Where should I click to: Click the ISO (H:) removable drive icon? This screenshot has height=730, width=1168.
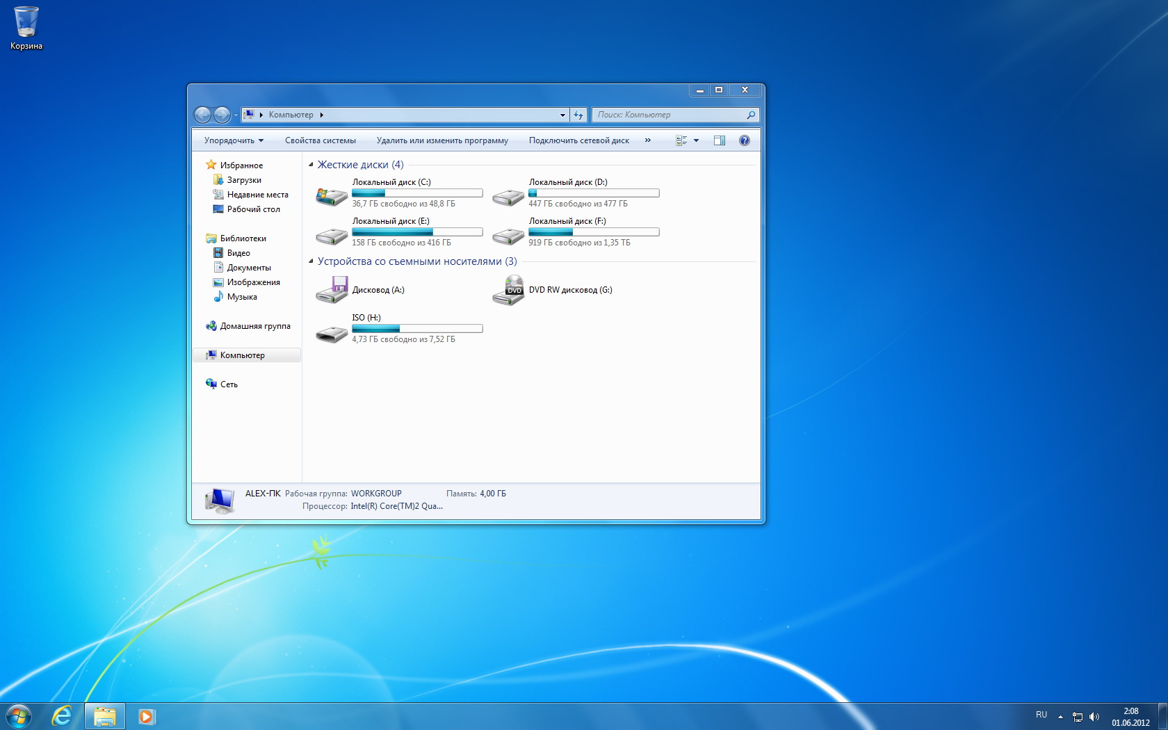tap(332, 332)
